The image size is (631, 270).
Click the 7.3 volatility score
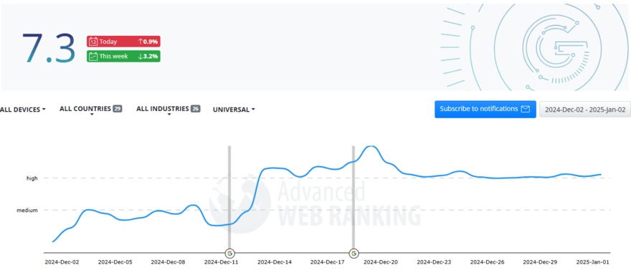[x=49, y=49]
